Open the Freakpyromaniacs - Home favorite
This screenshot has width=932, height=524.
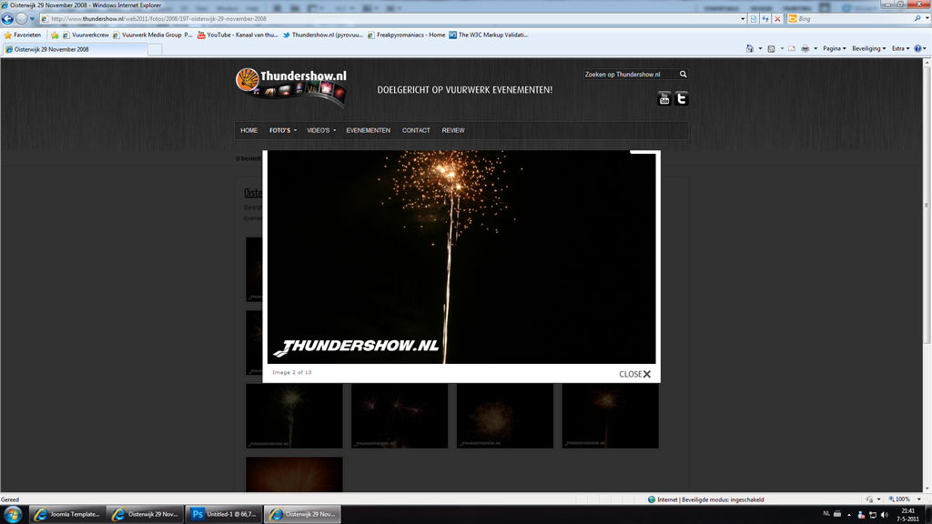(406, 35)
